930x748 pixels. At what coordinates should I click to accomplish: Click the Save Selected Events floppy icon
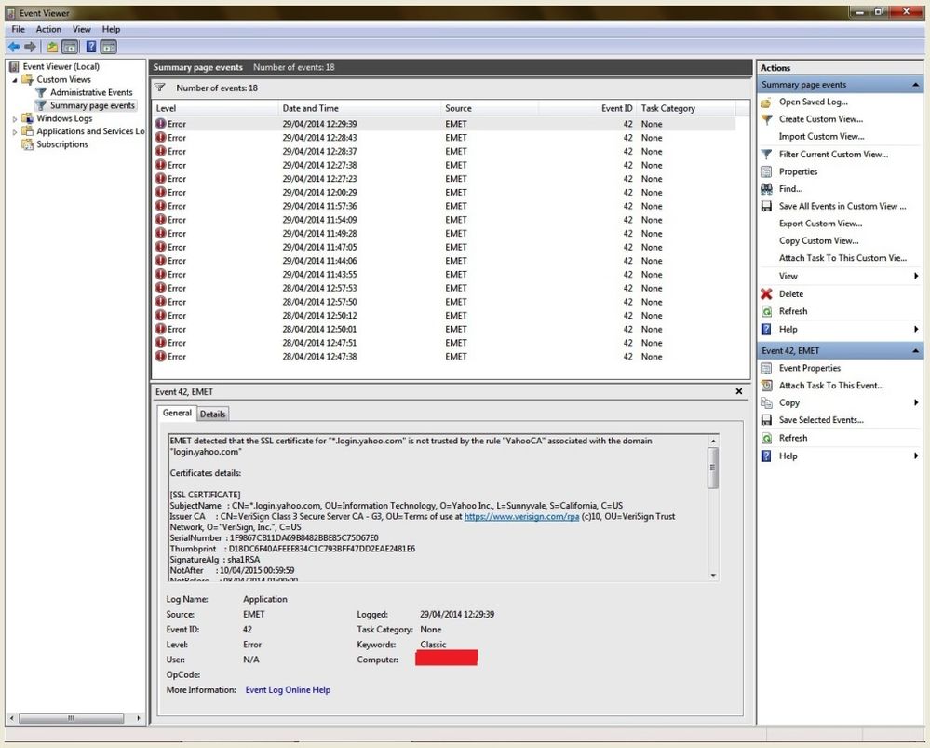tap(766, 420)
